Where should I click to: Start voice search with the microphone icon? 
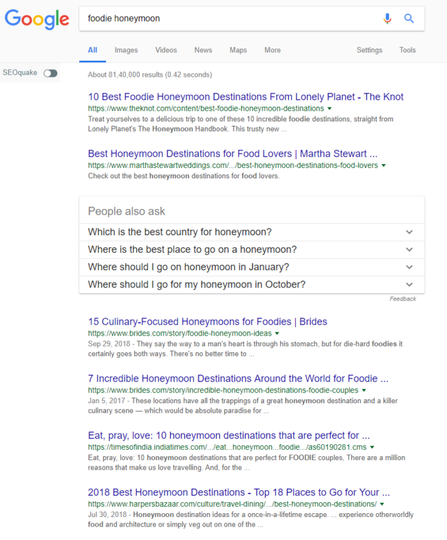point(388,19)
